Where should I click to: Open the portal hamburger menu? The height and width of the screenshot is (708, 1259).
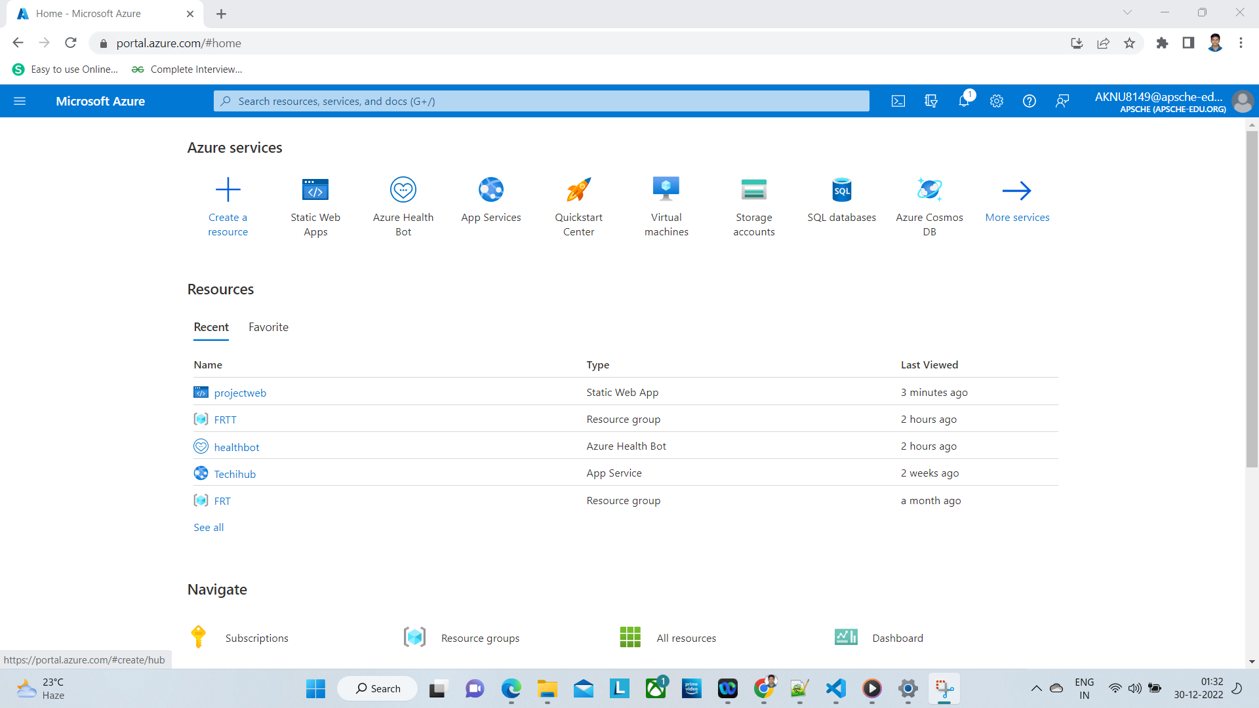click(x=20, y=101)
